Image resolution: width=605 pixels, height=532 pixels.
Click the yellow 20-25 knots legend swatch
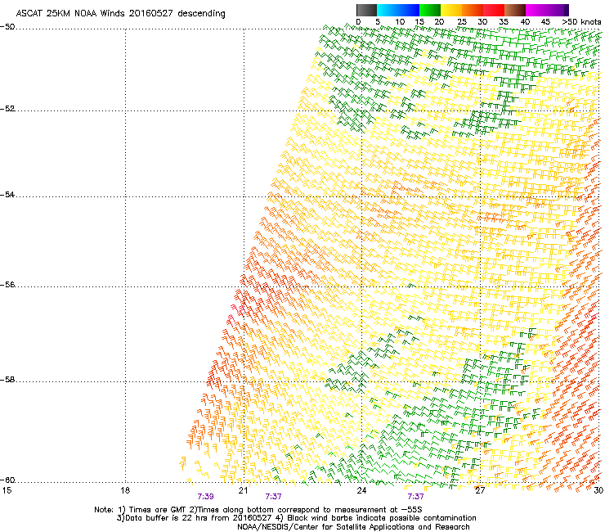pos(451,10)
